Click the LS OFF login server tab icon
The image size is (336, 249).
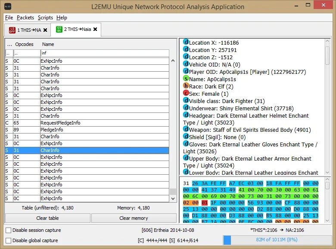click(x=12, y=30)
